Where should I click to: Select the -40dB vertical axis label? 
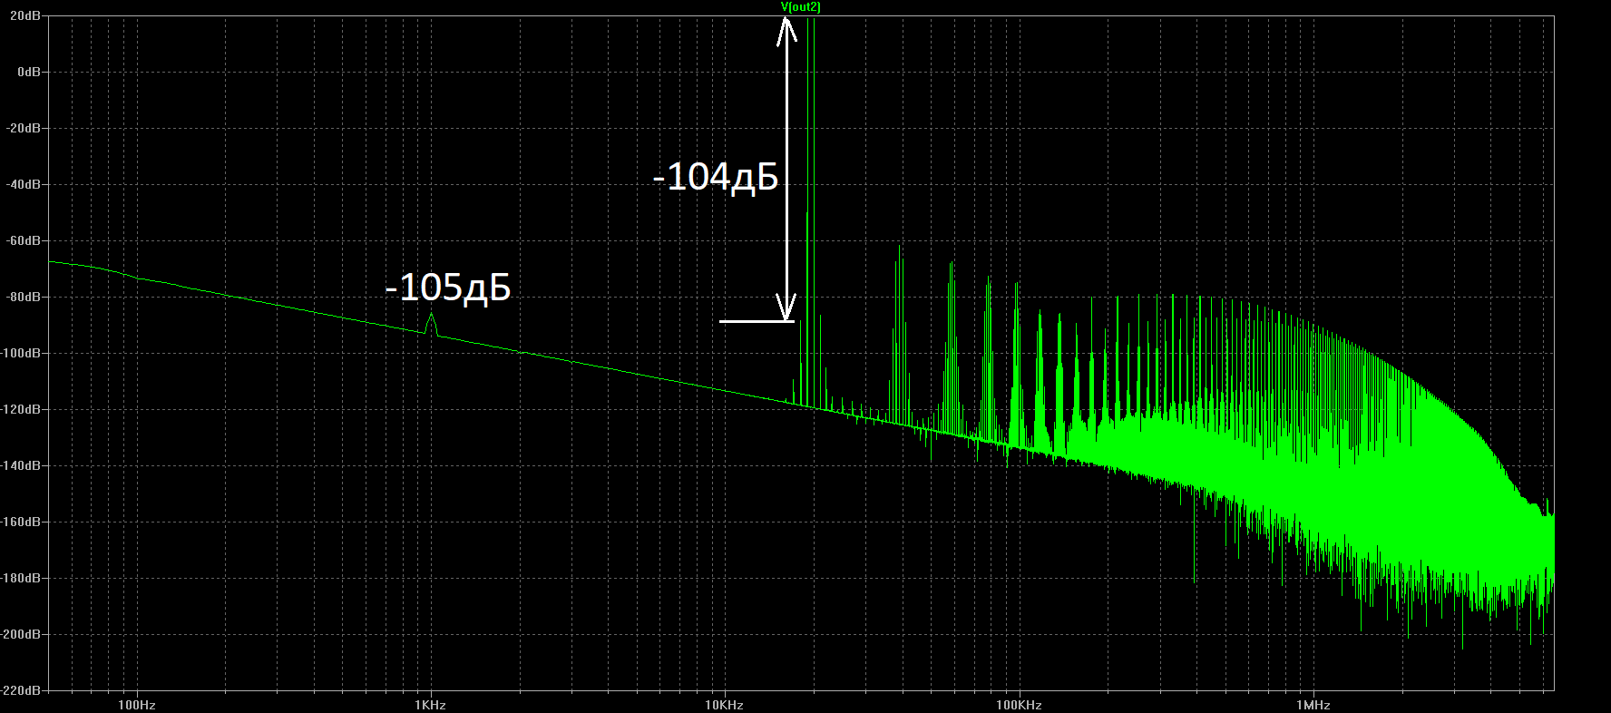24,184
